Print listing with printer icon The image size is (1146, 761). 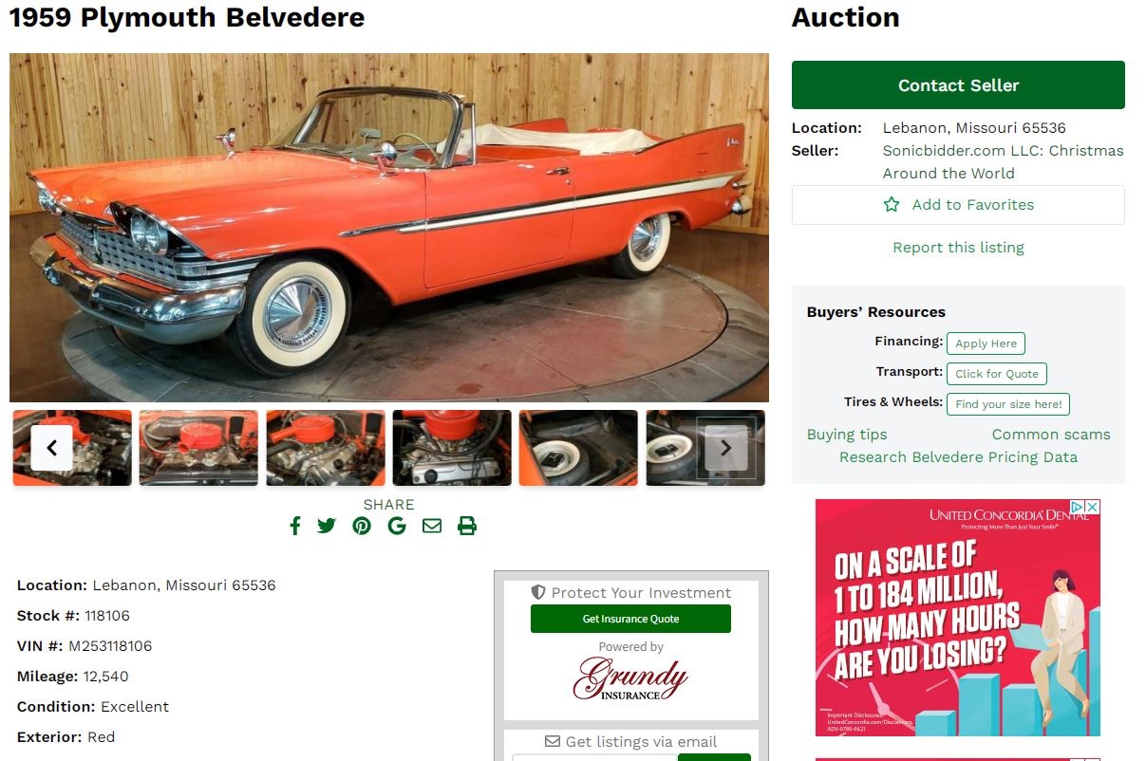(x=467, y=526)
